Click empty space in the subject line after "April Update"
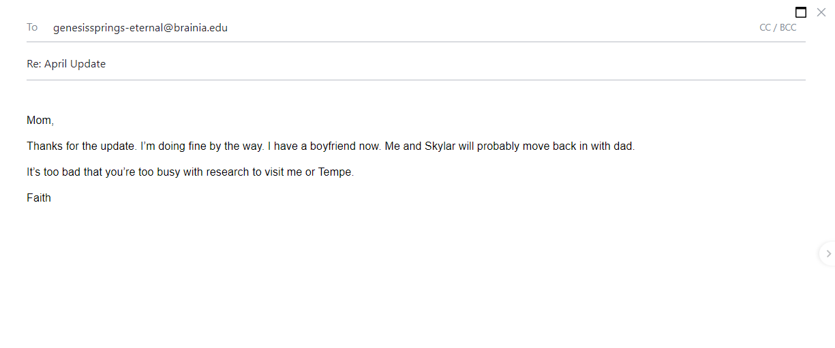 point(455,64)
